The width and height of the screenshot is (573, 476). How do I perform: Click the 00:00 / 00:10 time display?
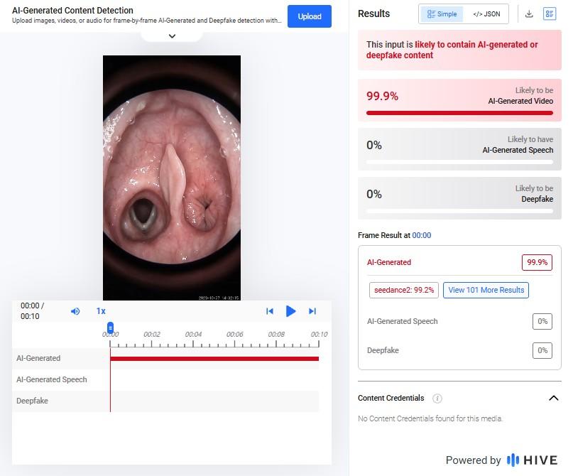32,310
